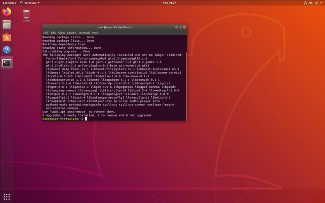The height and width of the screenshot is (203, 325).
Task: Click 'Reading state information... Done' line
Action: click(x=72, y=48)
